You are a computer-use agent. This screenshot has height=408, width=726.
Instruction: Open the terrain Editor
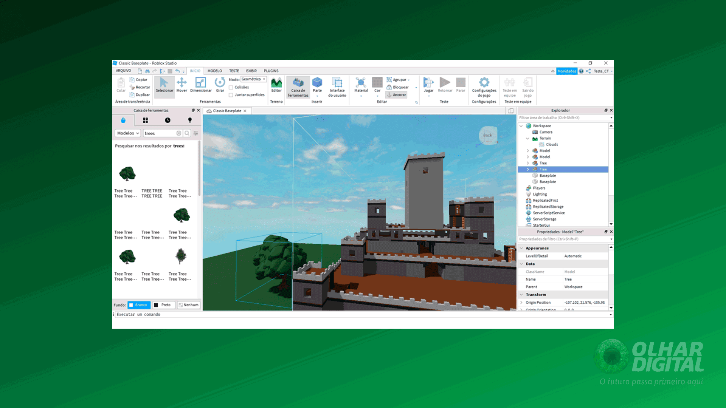point(276,85)
